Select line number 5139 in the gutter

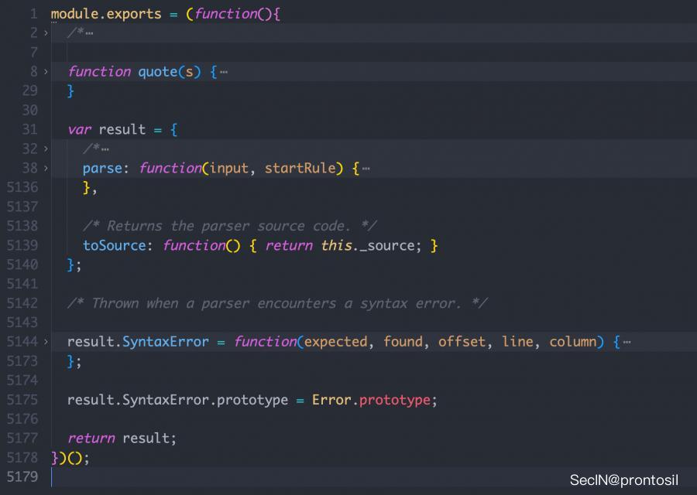pos(22,245)
